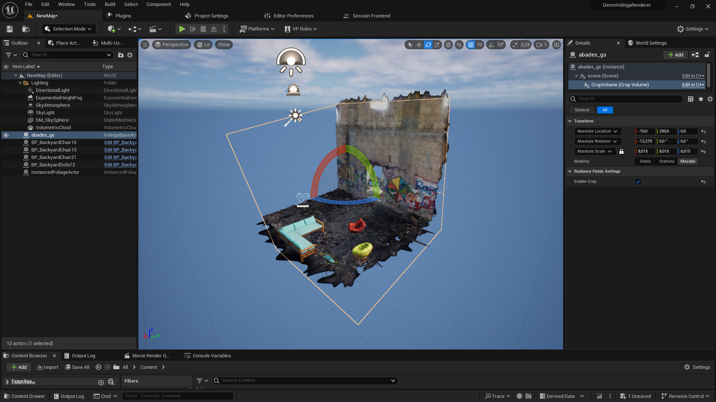The image size is (716, 402).
Task: Open the Build menu
Action: coord(110,4)
